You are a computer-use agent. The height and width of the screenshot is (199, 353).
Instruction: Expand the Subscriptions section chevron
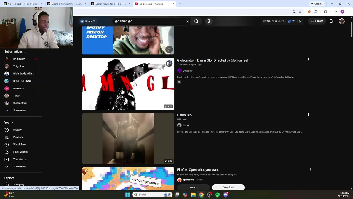pos(26,52)
